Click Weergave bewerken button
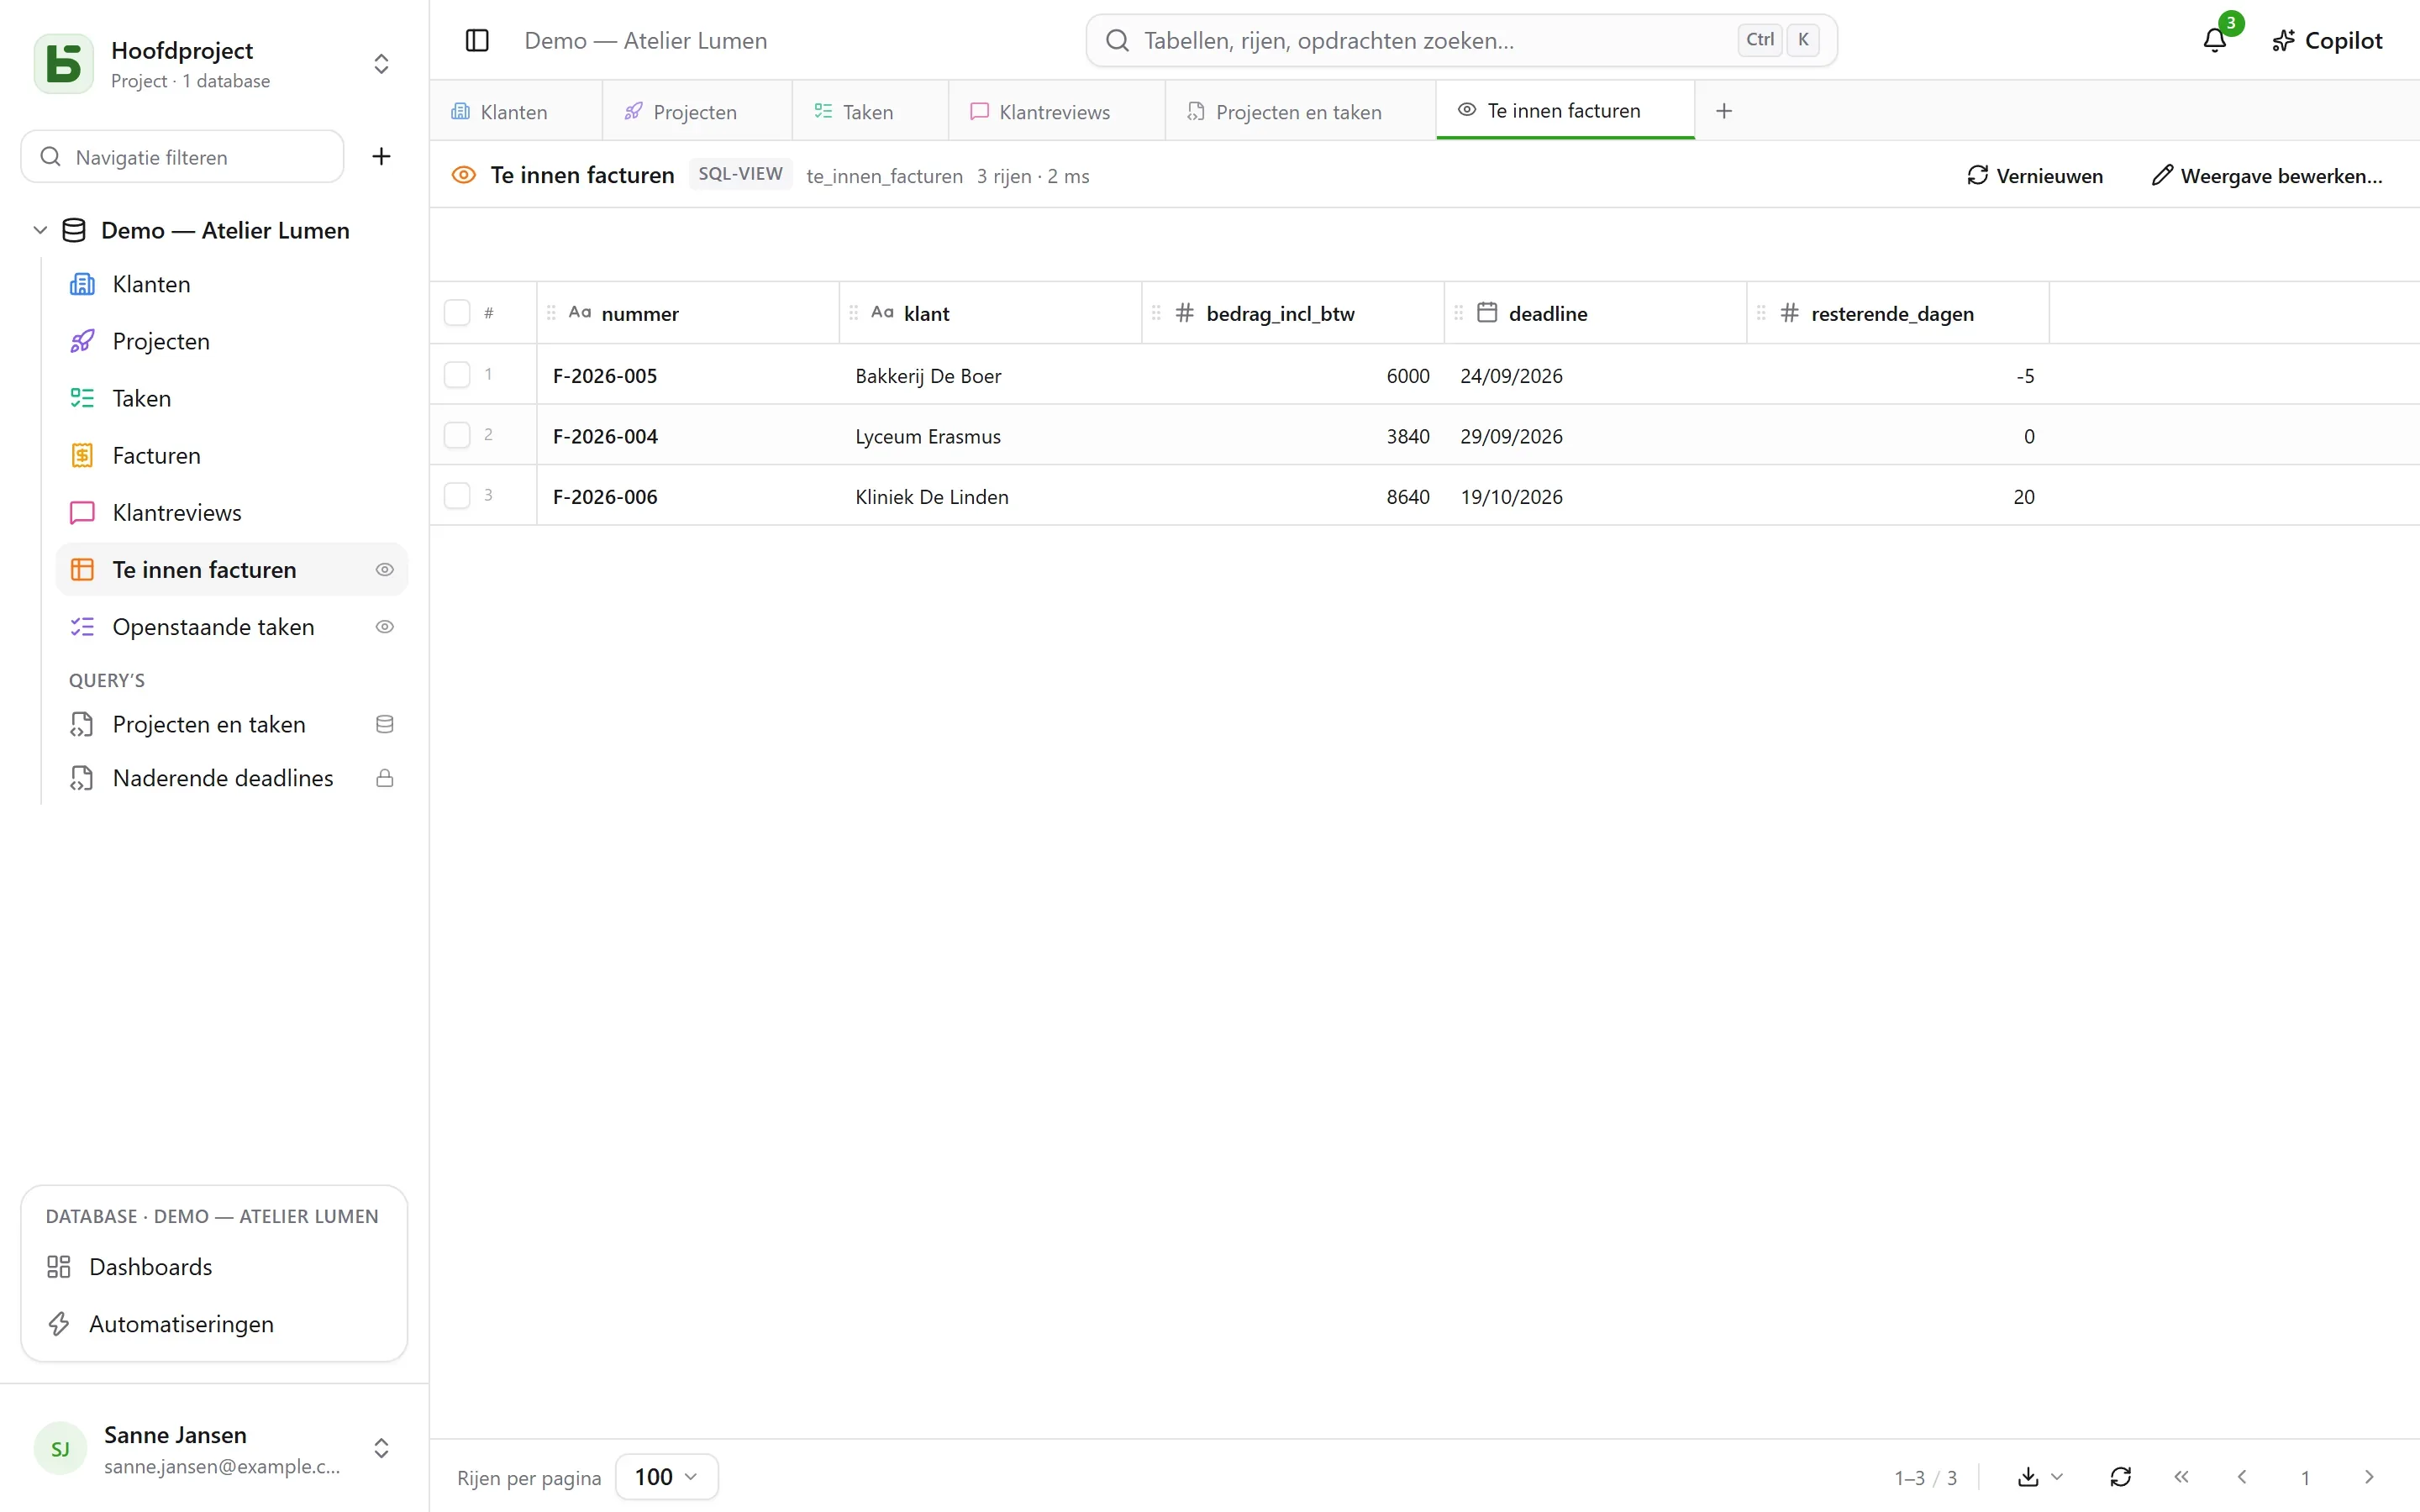 tap(2267, 176)
